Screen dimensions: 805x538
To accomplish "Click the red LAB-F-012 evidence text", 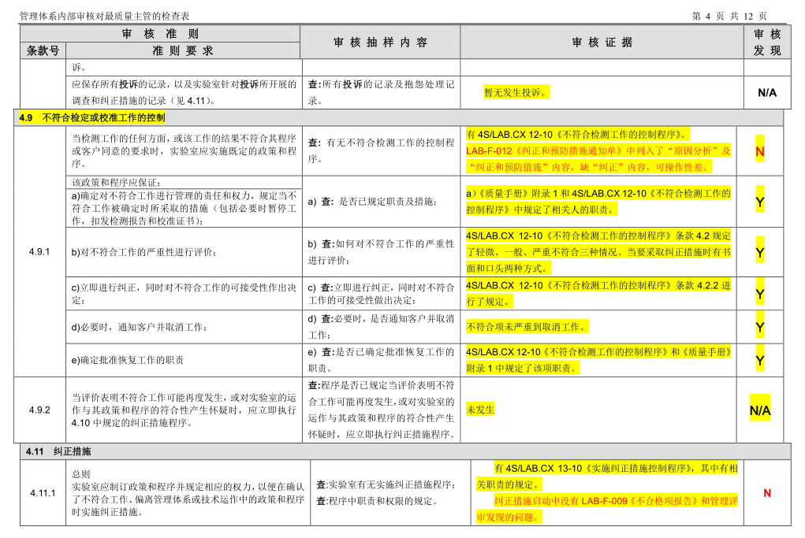I will tap(598, 159).
